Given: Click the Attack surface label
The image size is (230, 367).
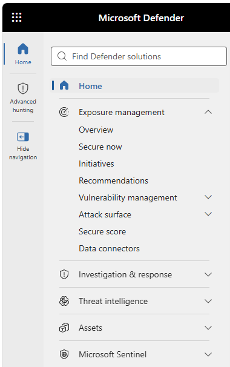Looking at the screenshot, I should (x=105, y=214).
